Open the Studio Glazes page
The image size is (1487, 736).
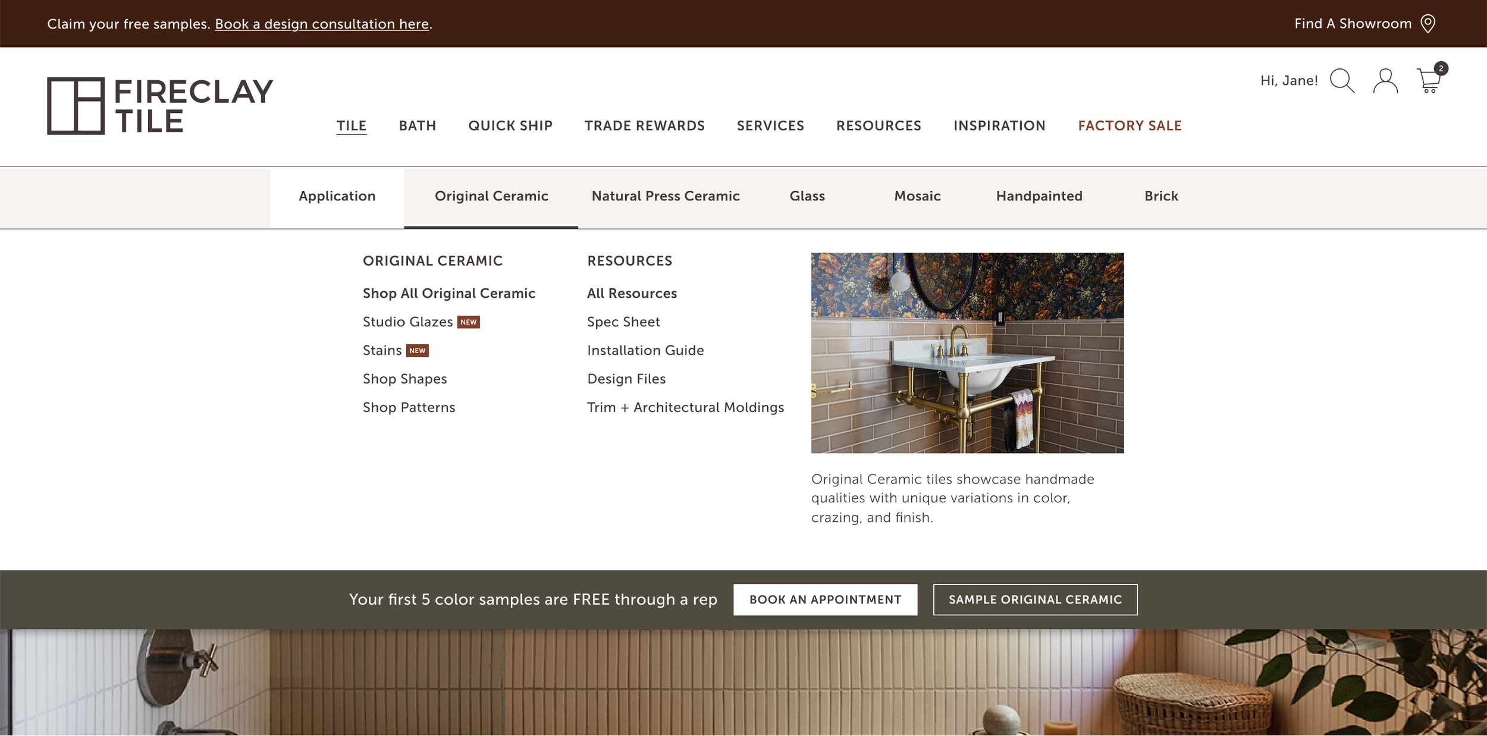point(408,322)
